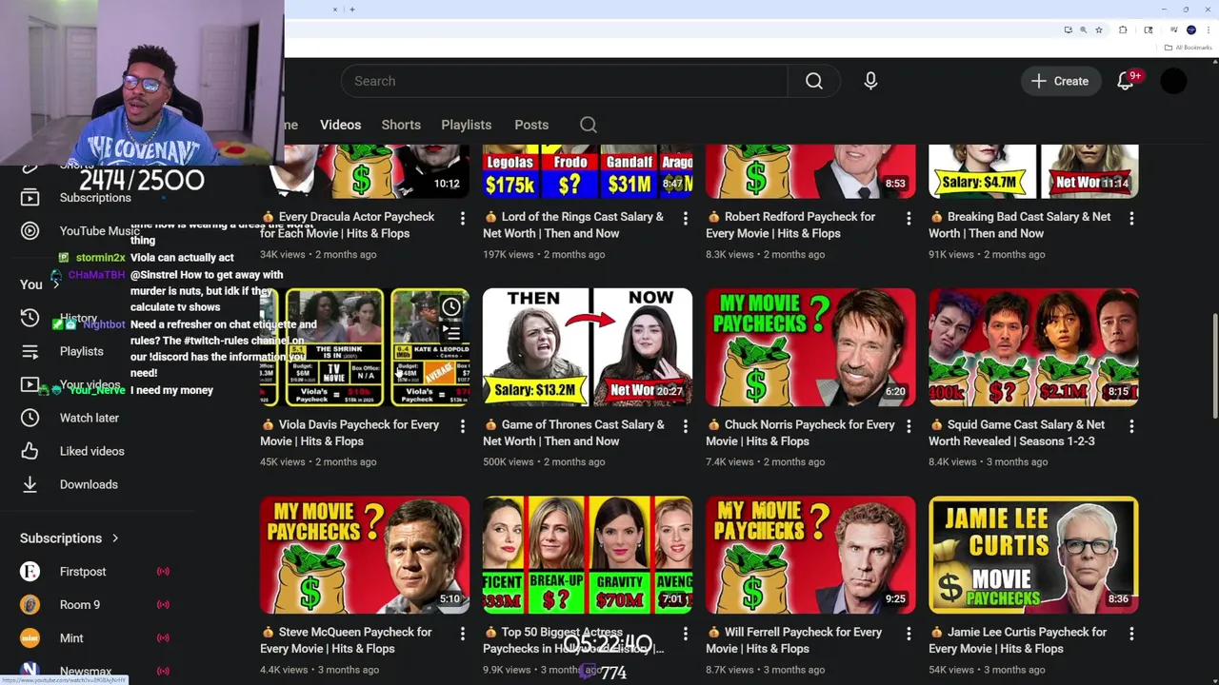Screen dimensions: 1219x685
Task: Add Viola Davis video to Watch later
Action: pyautogui.click(x=451, y=306)
